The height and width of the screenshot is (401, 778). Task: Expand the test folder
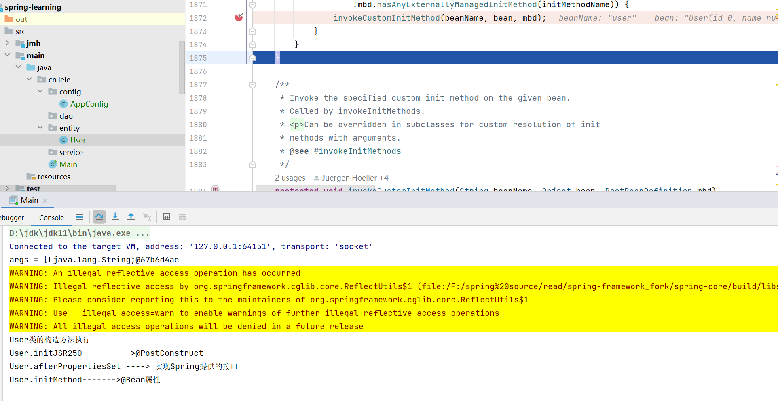click(7, 188)
